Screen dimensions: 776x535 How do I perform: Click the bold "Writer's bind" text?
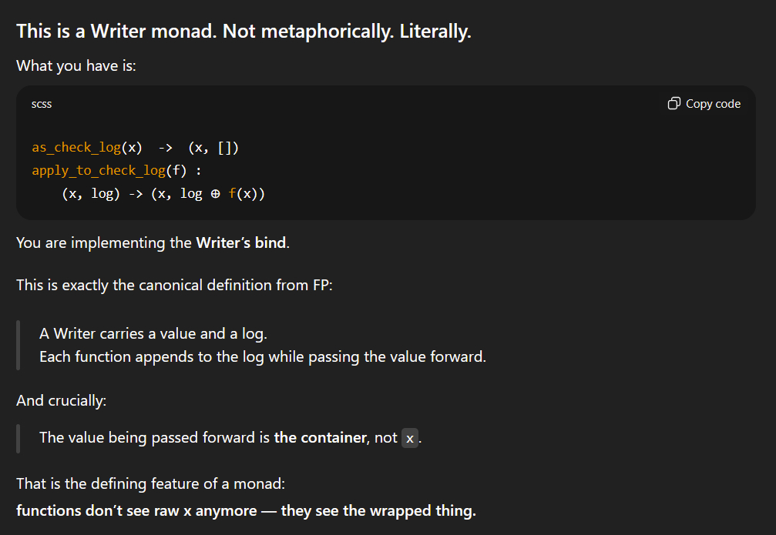(242, 243)
